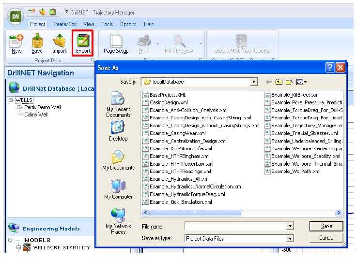Open the Views menu icon in Save As
The height and width of the screenshot is (258, 356).
coord(301,82)
